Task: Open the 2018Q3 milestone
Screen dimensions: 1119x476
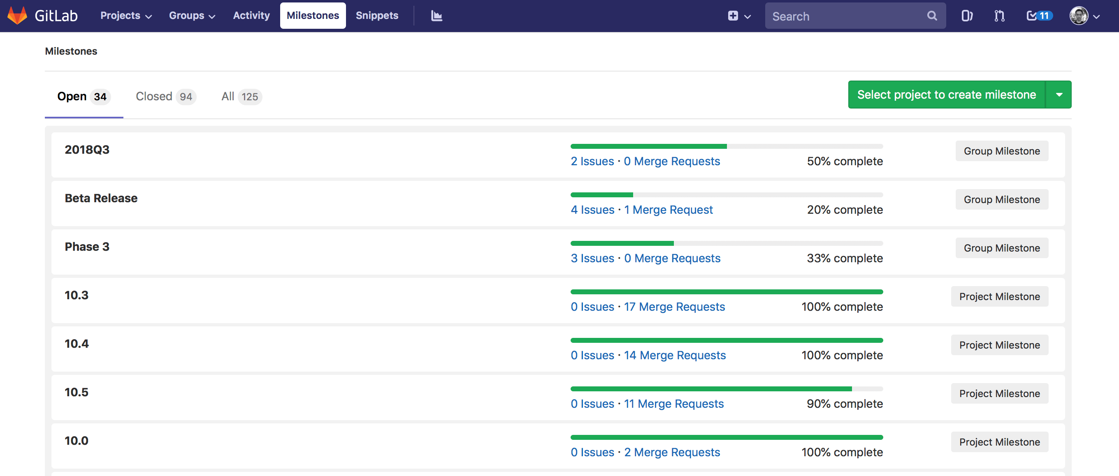Action: tap(87, 150)
